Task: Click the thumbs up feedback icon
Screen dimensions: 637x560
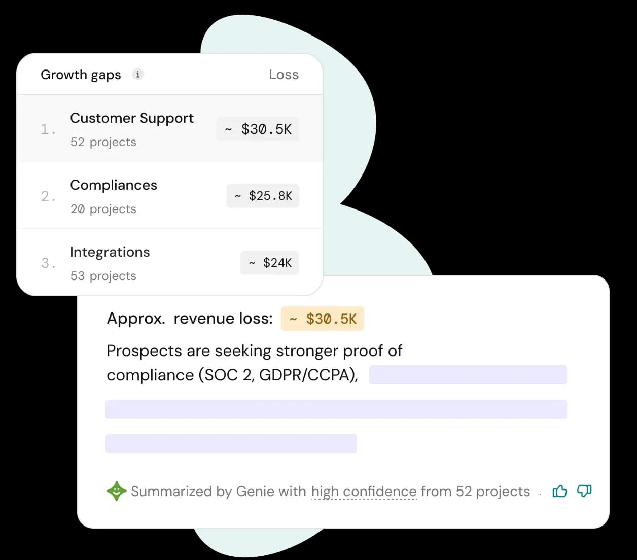Action: point(559,491)
